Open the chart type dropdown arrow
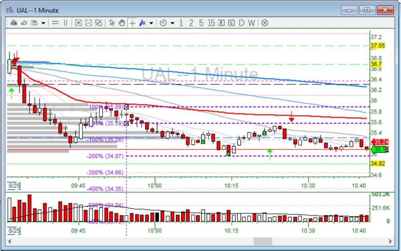The width and height of the screenshot is (401, 251). click(x=43, y=23)
